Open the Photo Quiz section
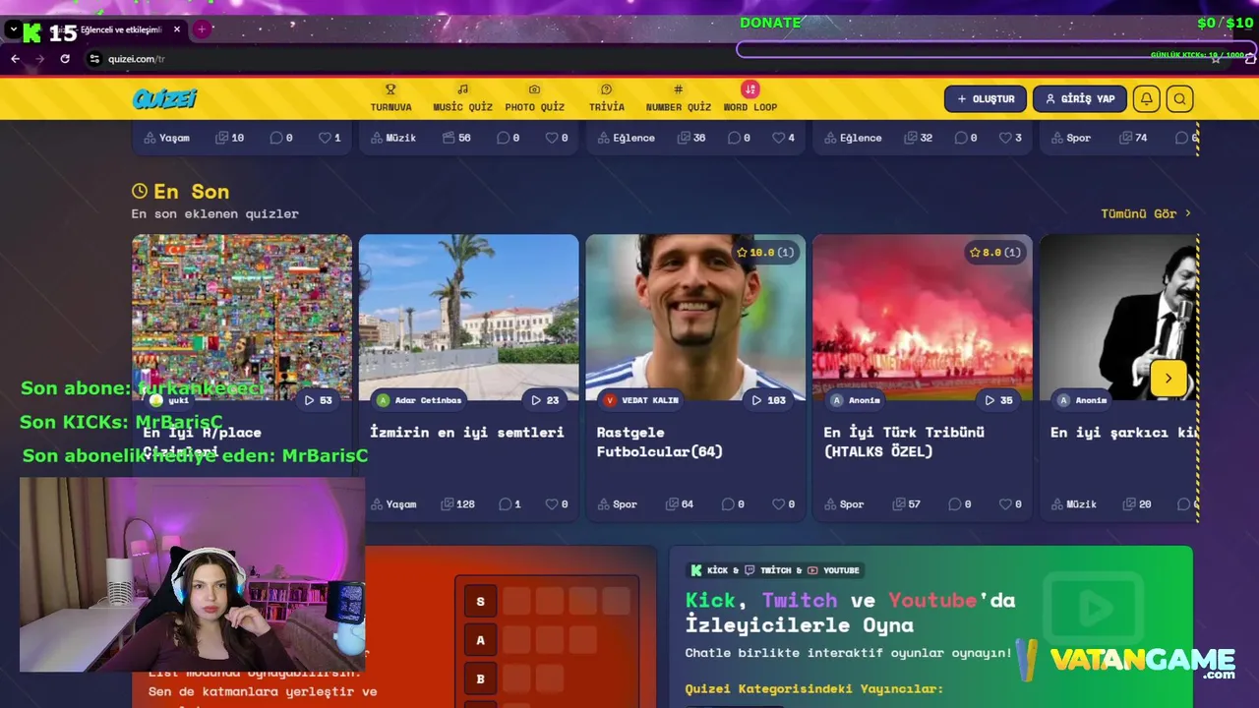This screenshot has width=1259, height=708. (534, 98)
